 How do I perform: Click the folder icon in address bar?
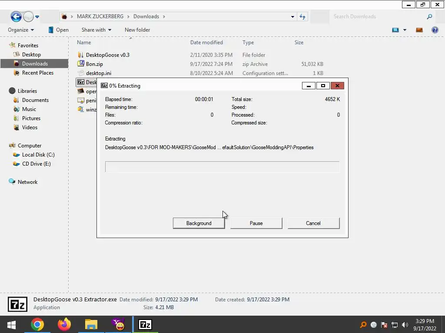[x=64, y=16]
